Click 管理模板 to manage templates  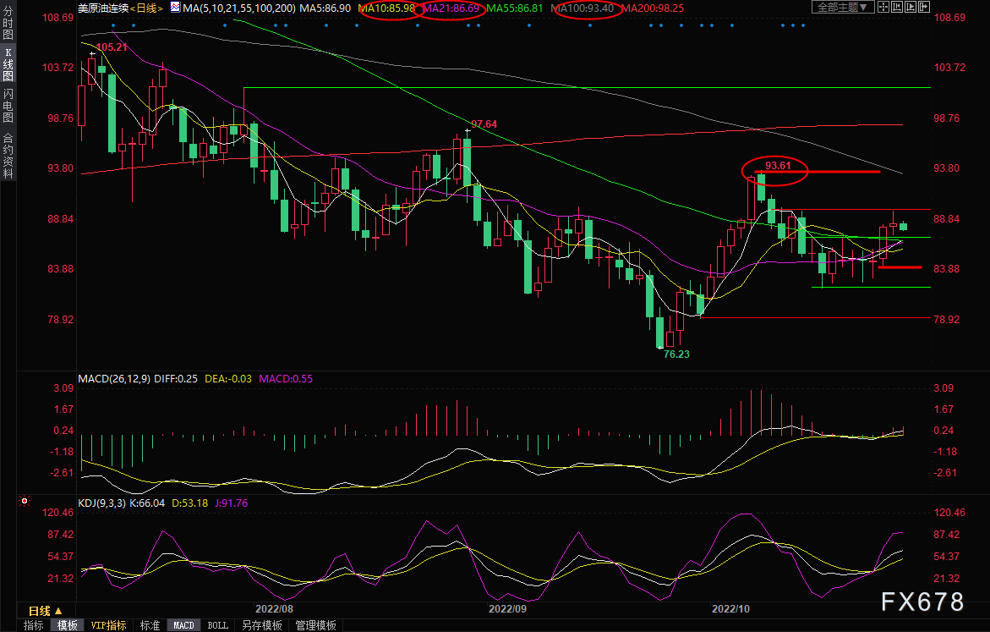315,625
